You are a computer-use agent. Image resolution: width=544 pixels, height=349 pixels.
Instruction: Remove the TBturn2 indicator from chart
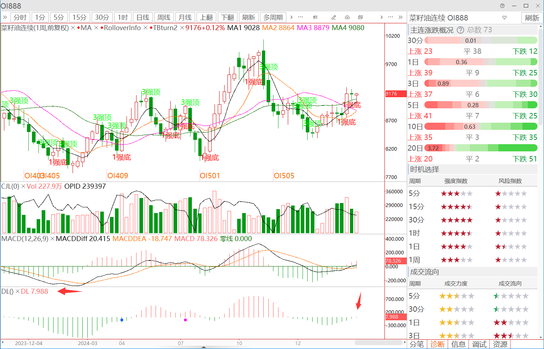pos(182,28)
